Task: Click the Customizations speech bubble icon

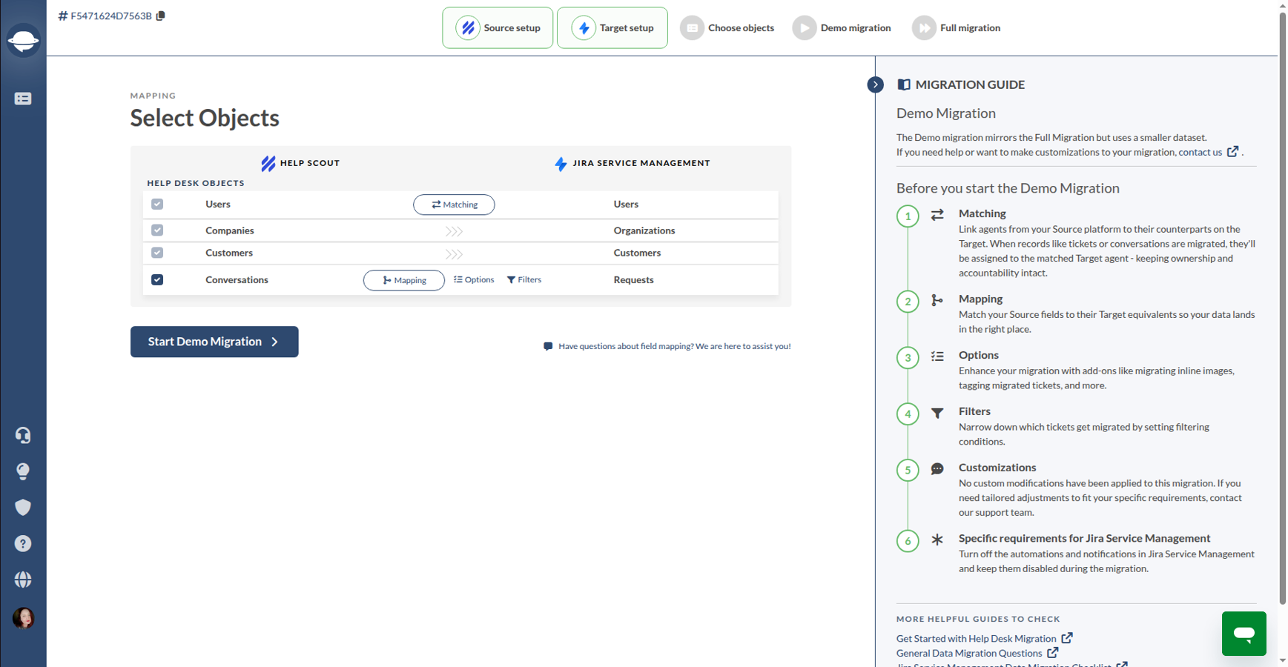Action: point(937,469)
